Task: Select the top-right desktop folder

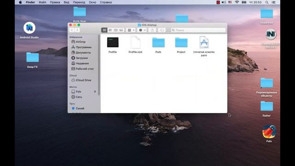Action: point(266,13)
